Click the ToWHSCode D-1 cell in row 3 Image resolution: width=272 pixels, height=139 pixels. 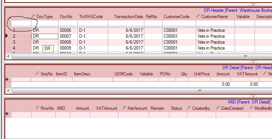coord(93,42)
